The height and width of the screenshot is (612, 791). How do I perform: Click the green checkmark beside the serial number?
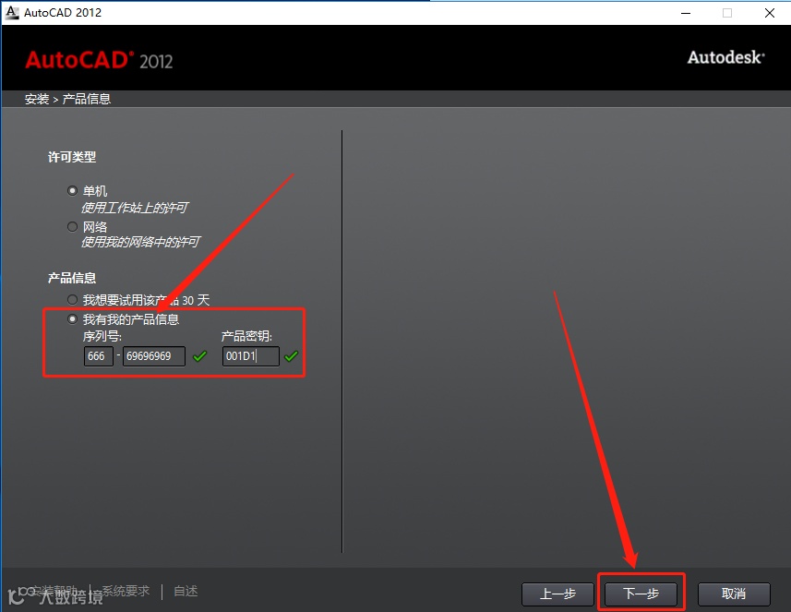pos(199,356)
